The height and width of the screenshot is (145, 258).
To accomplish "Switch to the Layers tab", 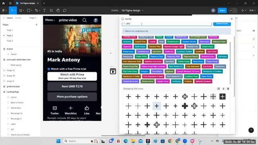I will click(10, 18).
